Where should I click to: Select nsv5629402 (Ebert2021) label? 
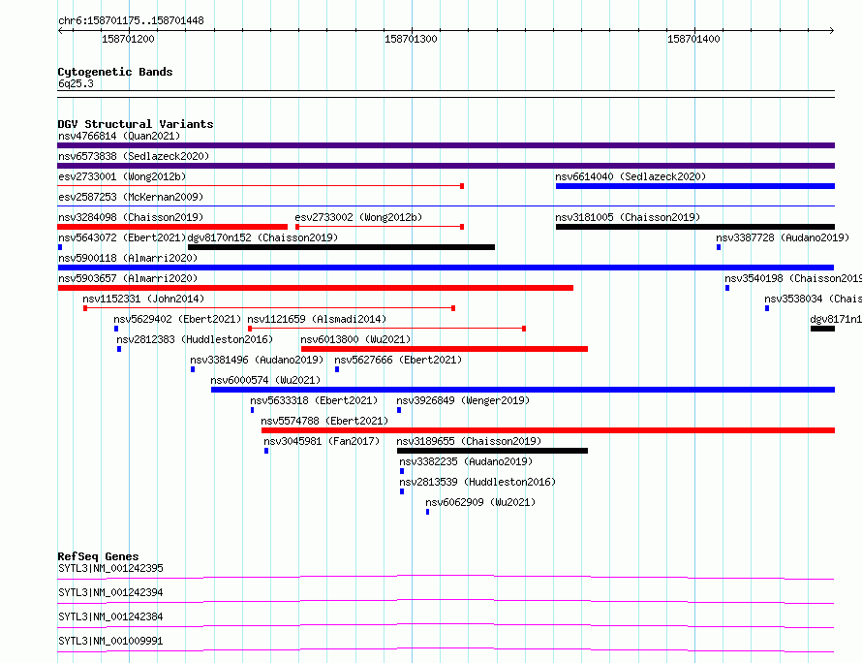click(x=177, y=319)
